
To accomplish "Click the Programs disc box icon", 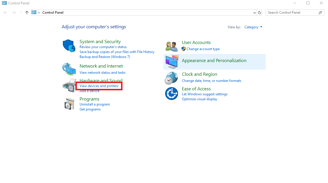I will click(x=70, y=103).
